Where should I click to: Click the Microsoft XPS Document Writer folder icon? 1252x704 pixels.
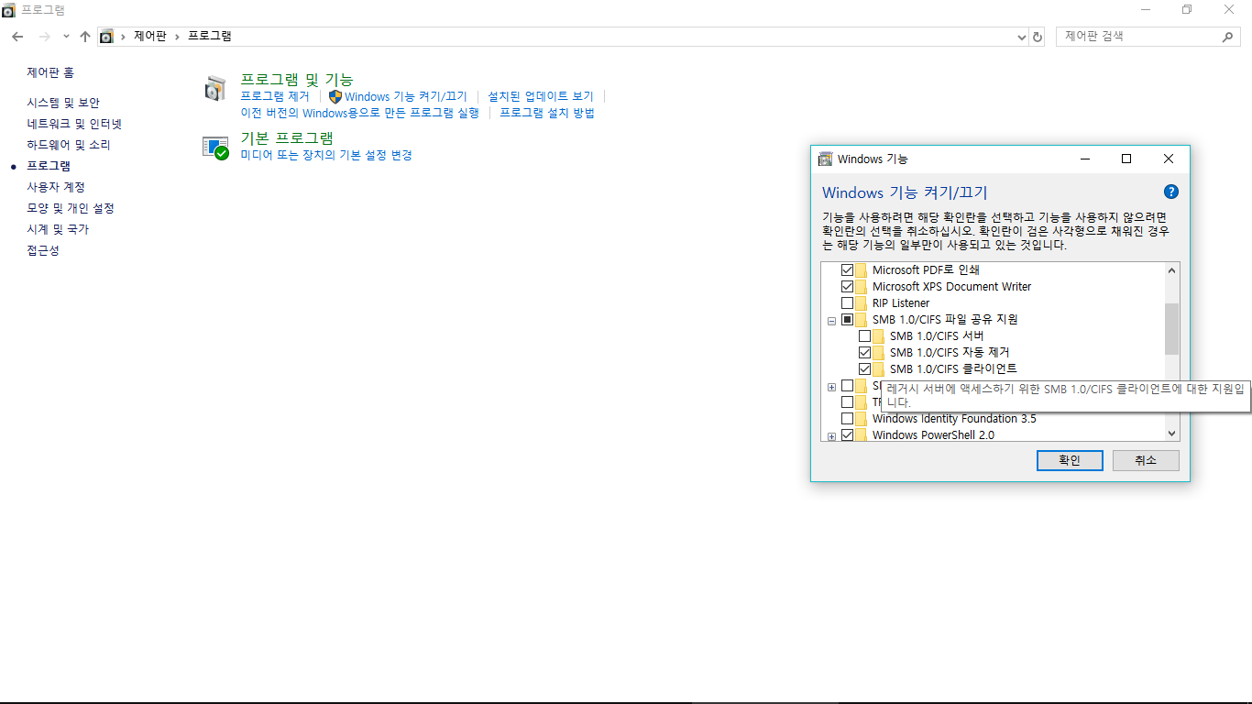tap(861, 286)
